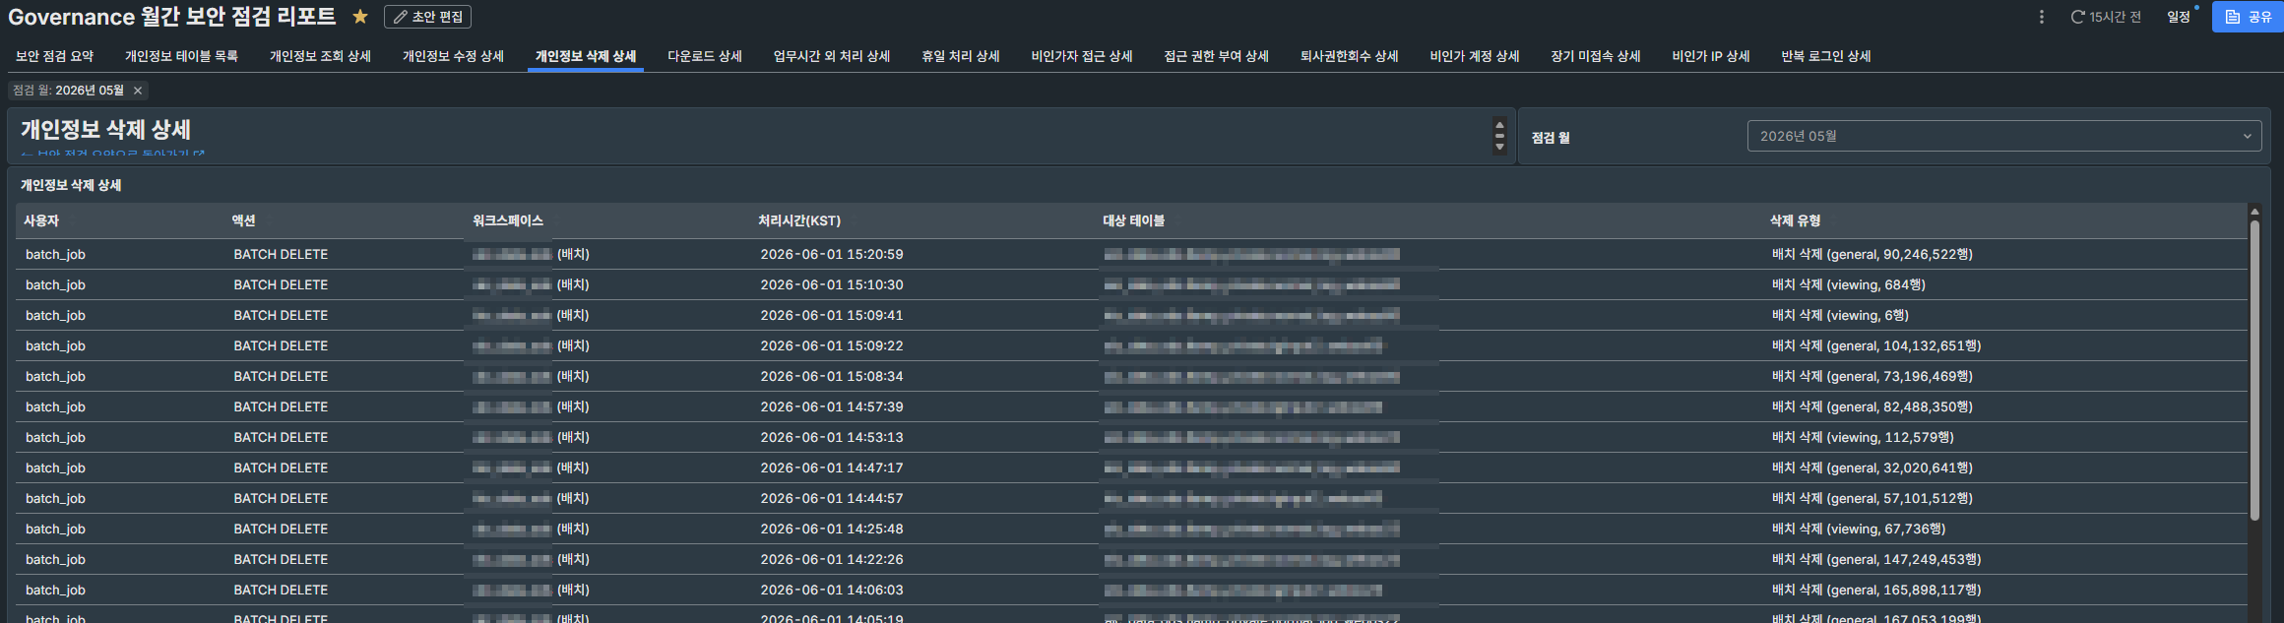This screenshot has width=2284, height=623.
Task: Click cell 배치 삭제 (viewing, 6행)
Action: coord(1841,315)
